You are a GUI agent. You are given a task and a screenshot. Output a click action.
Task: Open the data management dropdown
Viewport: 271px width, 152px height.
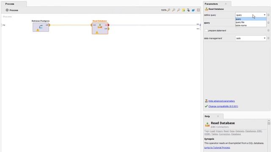pos(251,38)
